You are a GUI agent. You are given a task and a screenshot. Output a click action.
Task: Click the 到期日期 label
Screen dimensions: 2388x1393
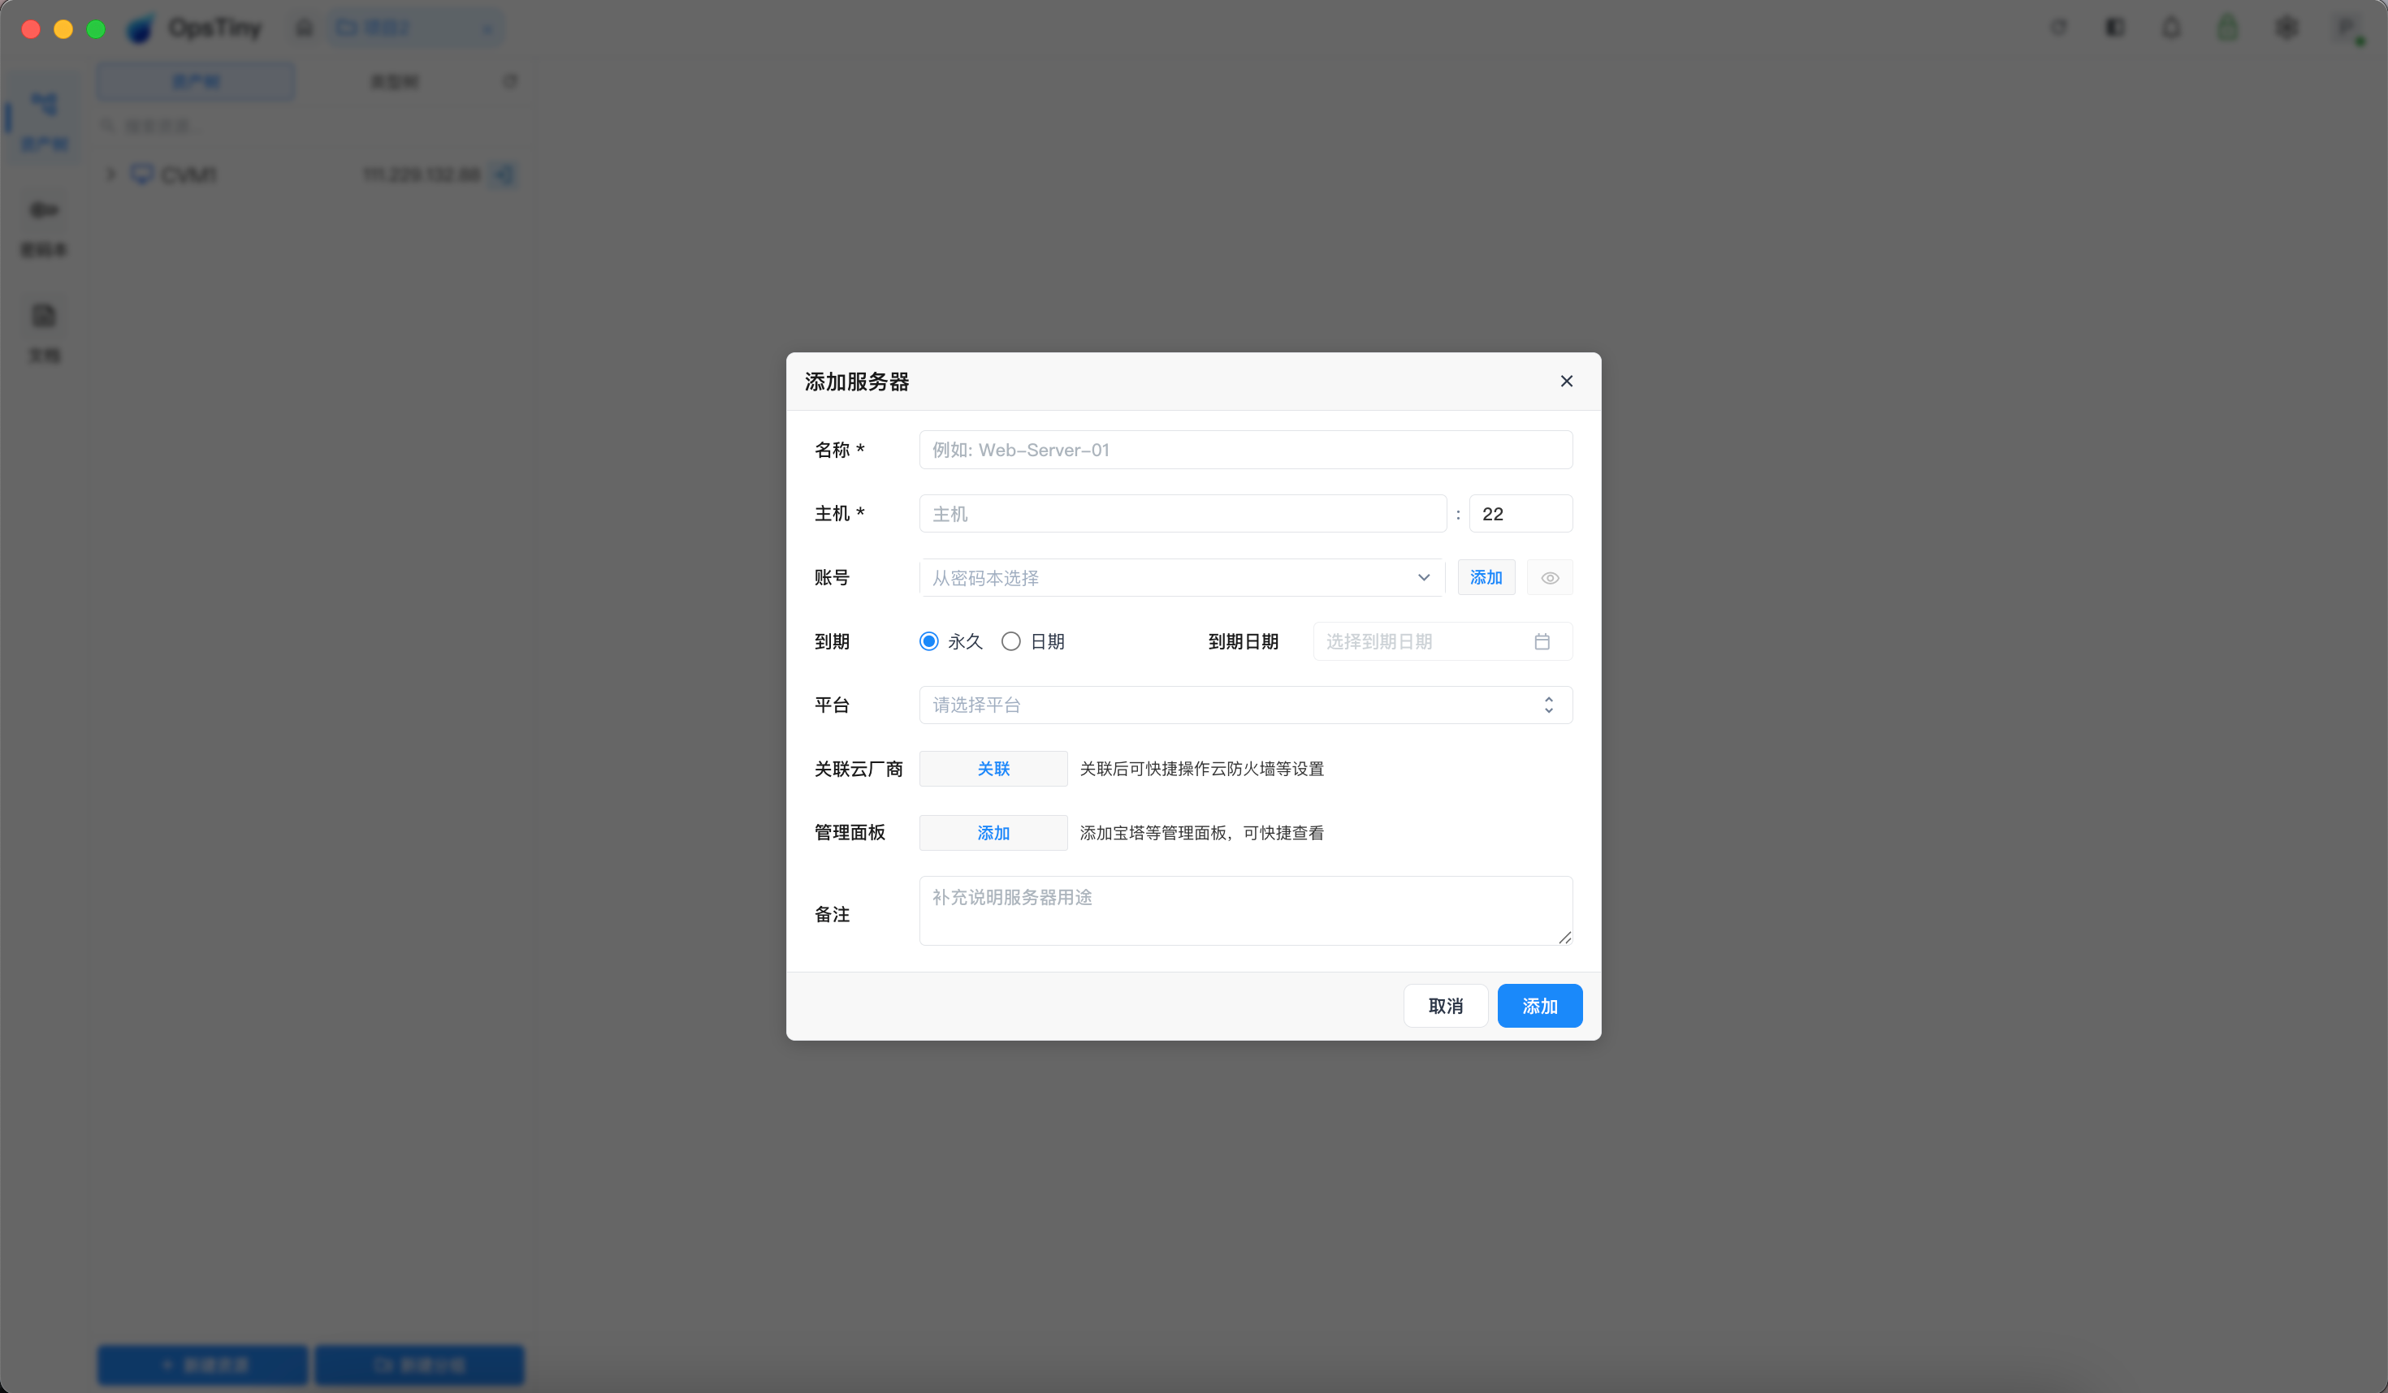(x=1244, y=641)
